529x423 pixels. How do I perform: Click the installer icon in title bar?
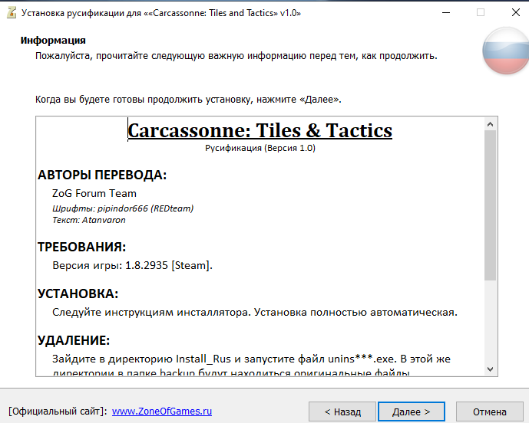12,13
